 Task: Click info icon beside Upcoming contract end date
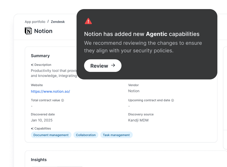pos(173,100)
